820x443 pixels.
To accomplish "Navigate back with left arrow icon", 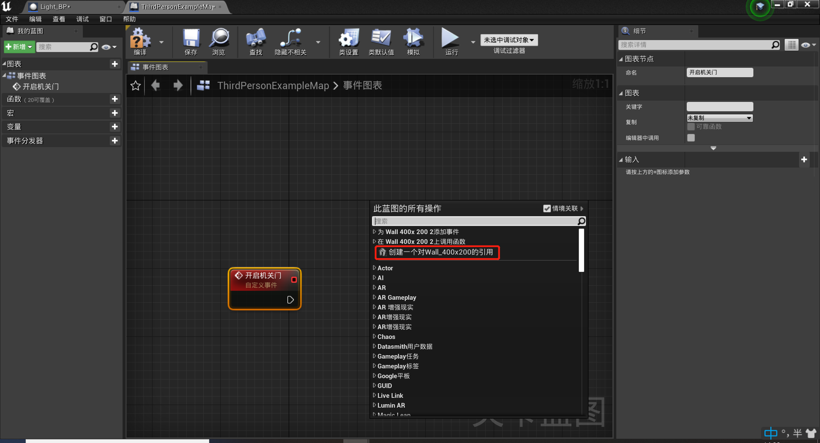I will 155,86.
